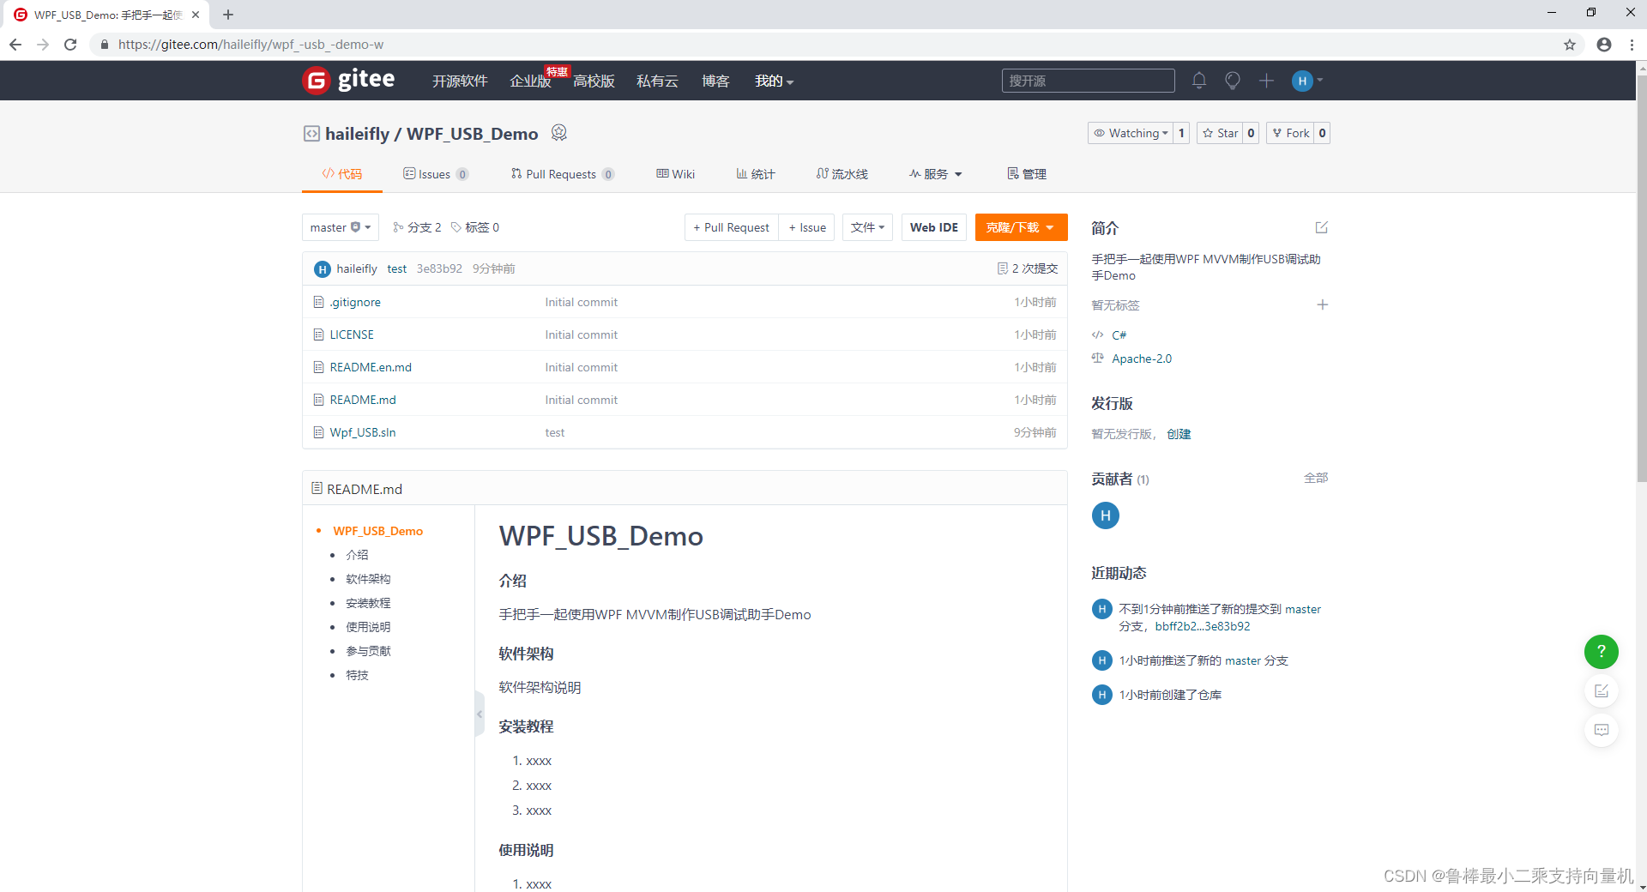Click the repository badge icon next to WPF_USB_Demo
This screenshot has height=892, width=1647.
559,132
